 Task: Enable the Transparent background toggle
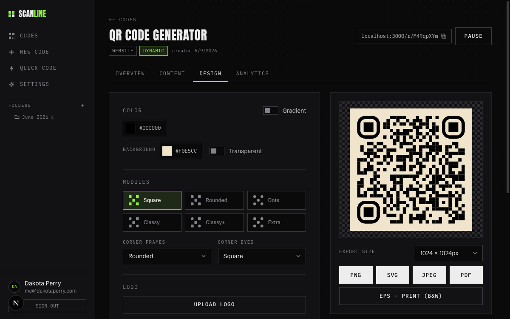[x=217, y=151]
